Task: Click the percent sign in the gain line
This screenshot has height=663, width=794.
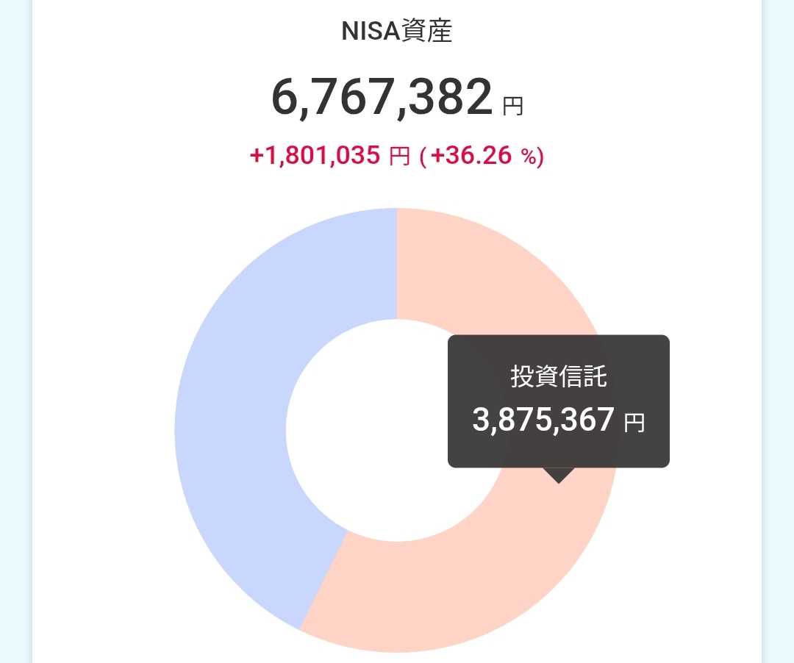Action: (530, 157)
